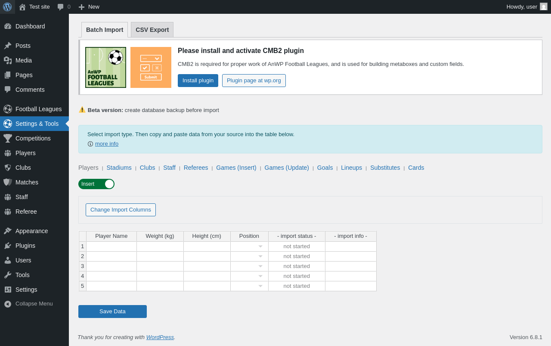
Task: Click the Save Data button
Action: [112, 312]
